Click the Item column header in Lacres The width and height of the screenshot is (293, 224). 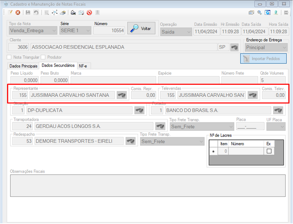click(x=223, y=144)
